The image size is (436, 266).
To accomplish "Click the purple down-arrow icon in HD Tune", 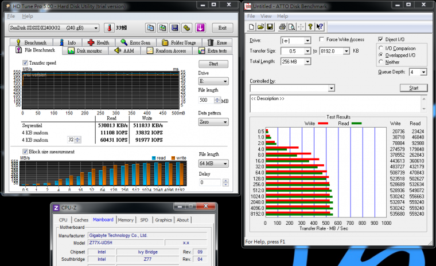I will click(201, 28).
